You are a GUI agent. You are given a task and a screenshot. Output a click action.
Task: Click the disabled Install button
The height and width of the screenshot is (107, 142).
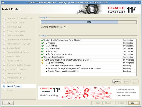(x=121, y=103)
